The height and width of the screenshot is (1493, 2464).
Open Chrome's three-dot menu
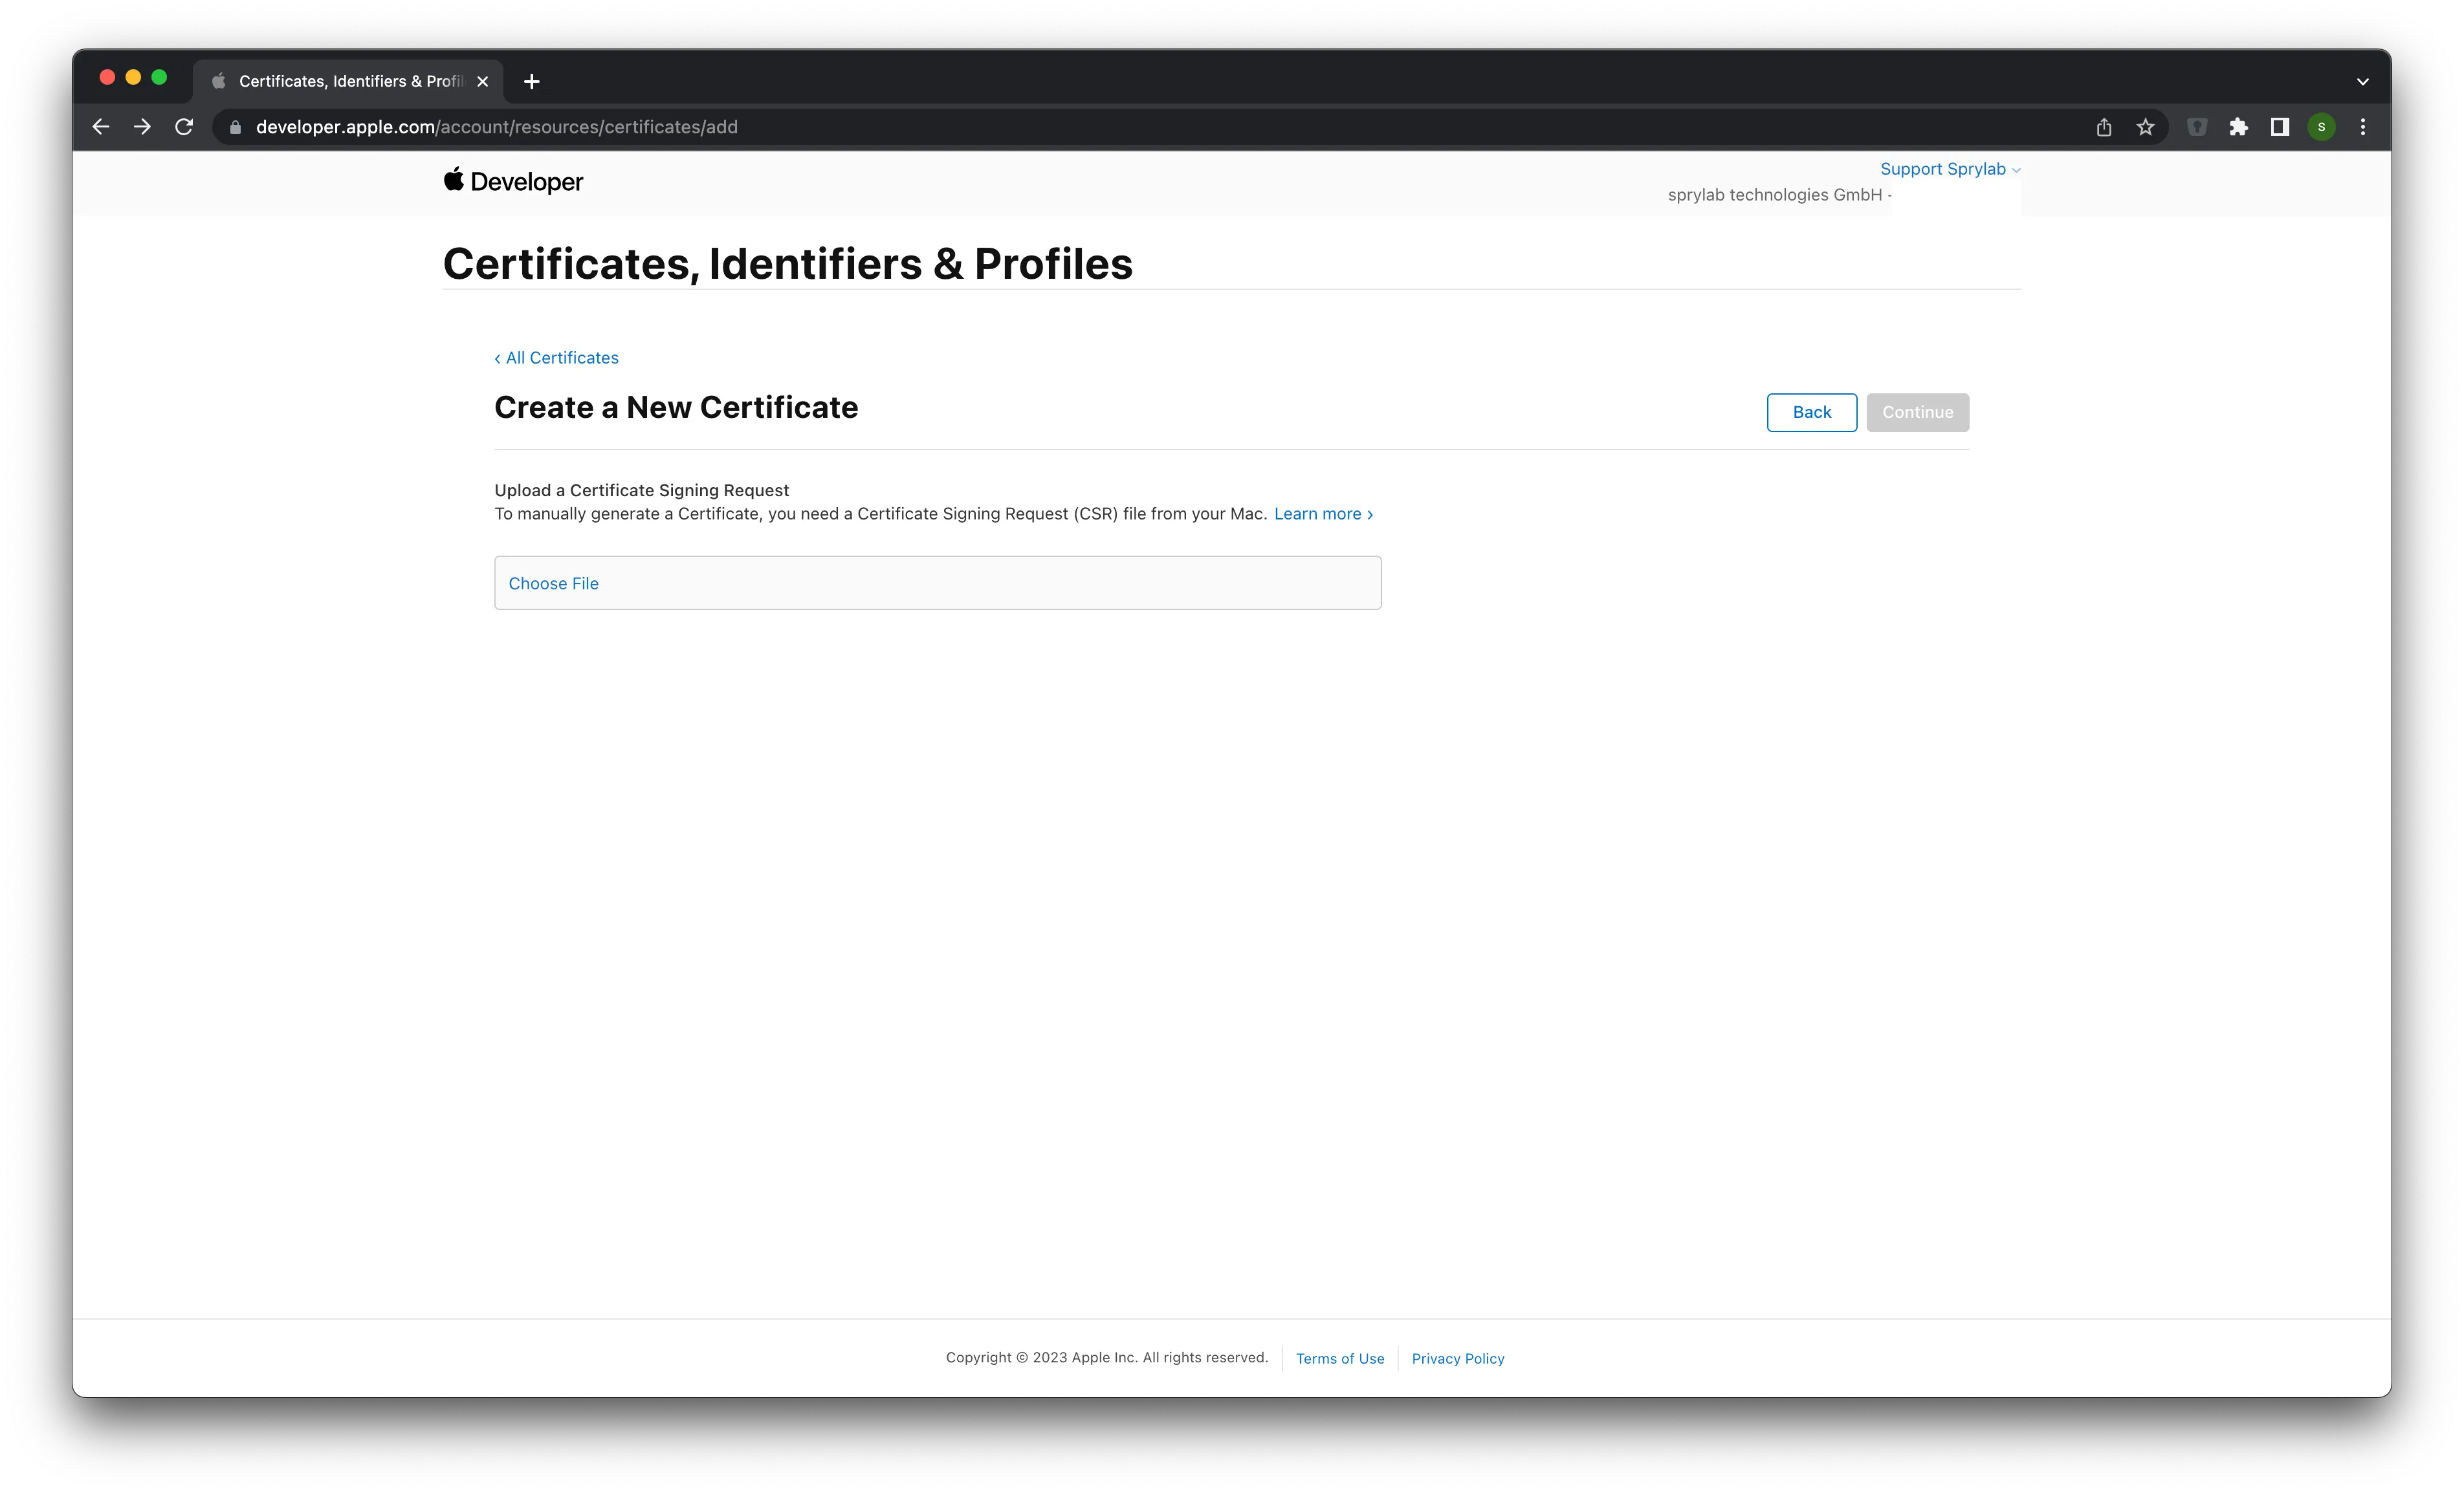2362,127
